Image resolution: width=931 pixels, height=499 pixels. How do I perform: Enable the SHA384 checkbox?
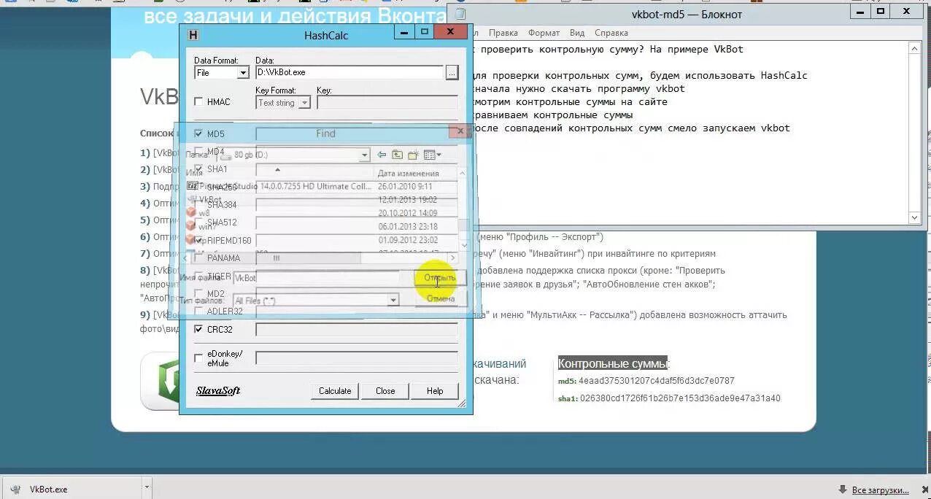(x=199, y=204)
